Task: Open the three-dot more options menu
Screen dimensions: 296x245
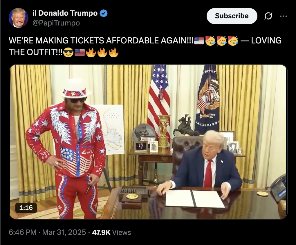Action: click(284, 16)
